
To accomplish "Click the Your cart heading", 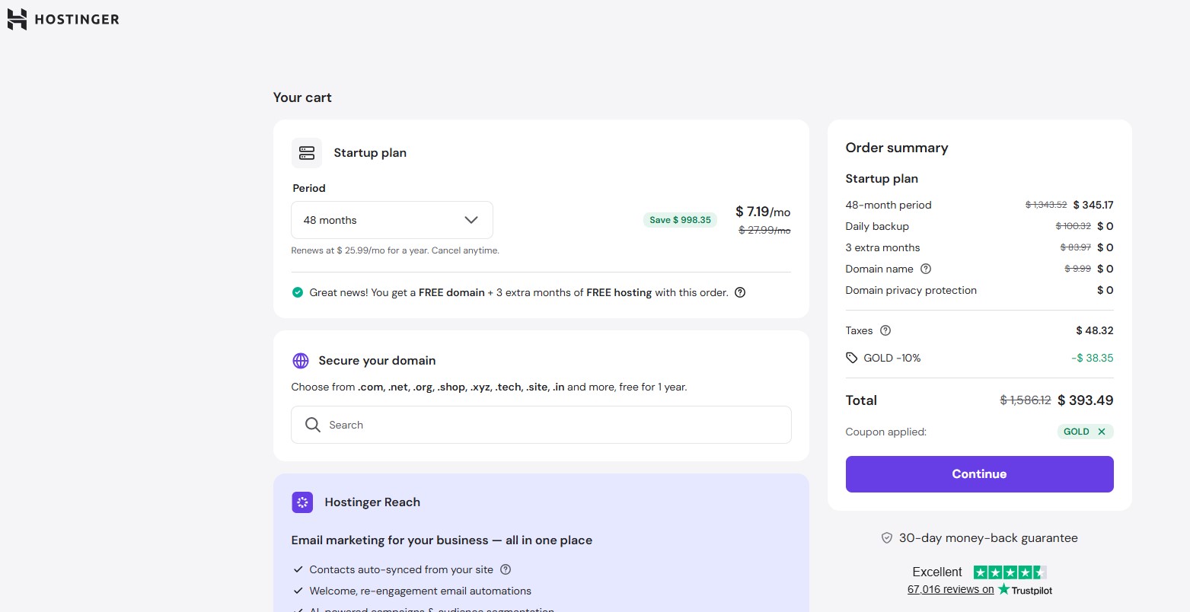I will point(302,97).
